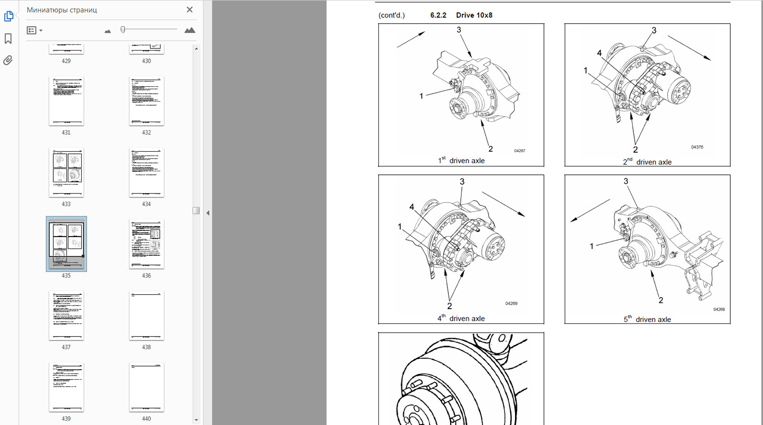
Task: Go to page 436 thumbnail
Action: click(147, 244)
